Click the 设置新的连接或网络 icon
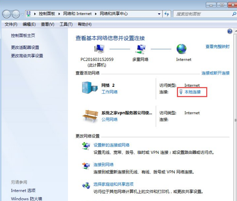Viewport: 237px width, 201px height. (86, 146)
